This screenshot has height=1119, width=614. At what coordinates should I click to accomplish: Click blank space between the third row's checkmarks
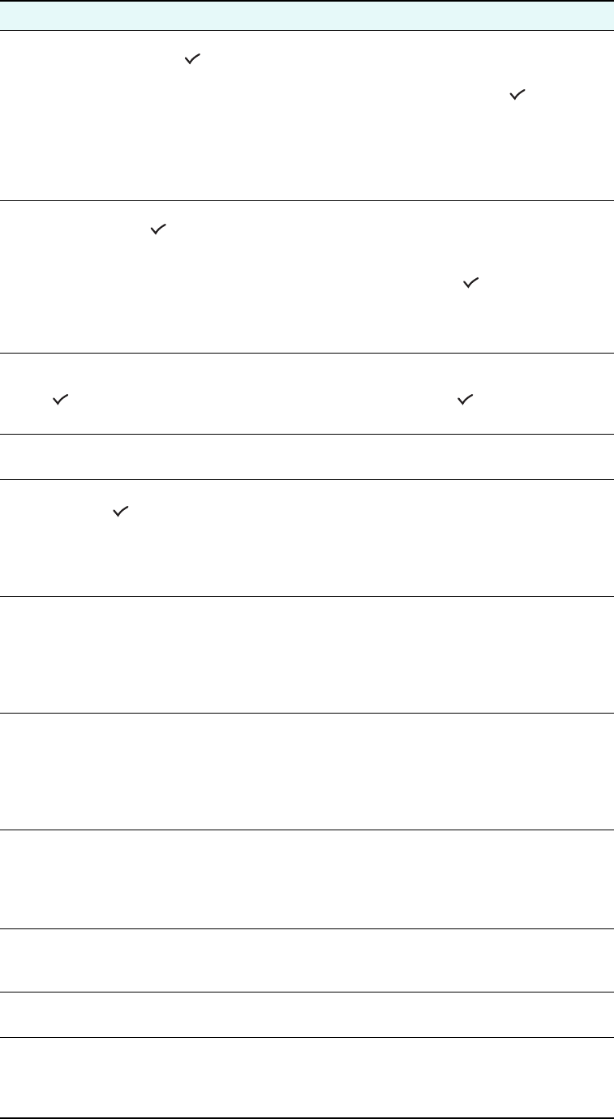260,400
